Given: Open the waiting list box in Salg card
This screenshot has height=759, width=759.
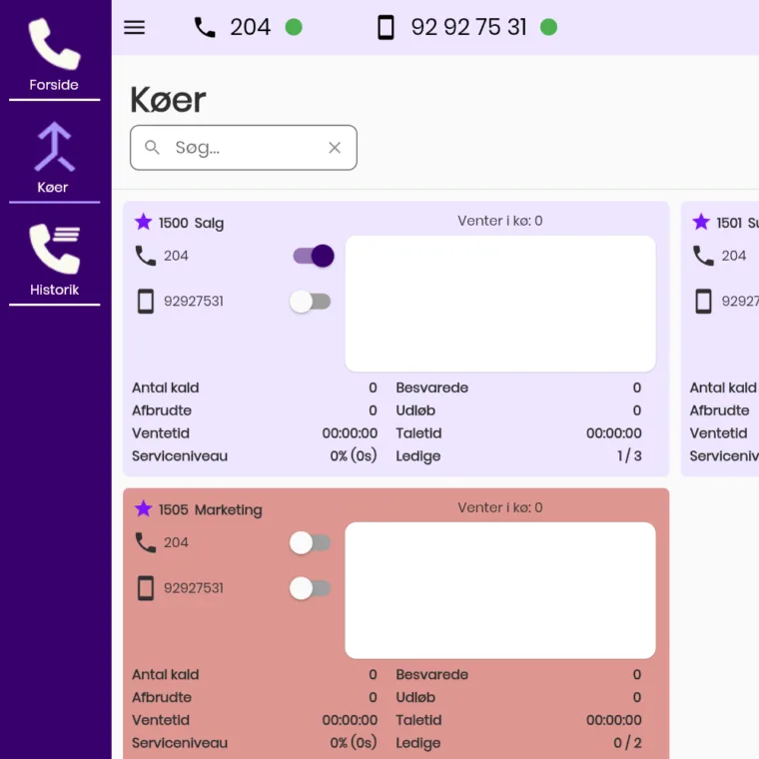Looking at the screenshot, I should [x=500, y=304].
